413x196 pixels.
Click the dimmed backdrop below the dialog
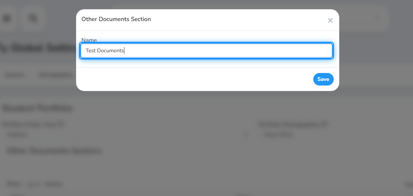click(x=207, y=164)
